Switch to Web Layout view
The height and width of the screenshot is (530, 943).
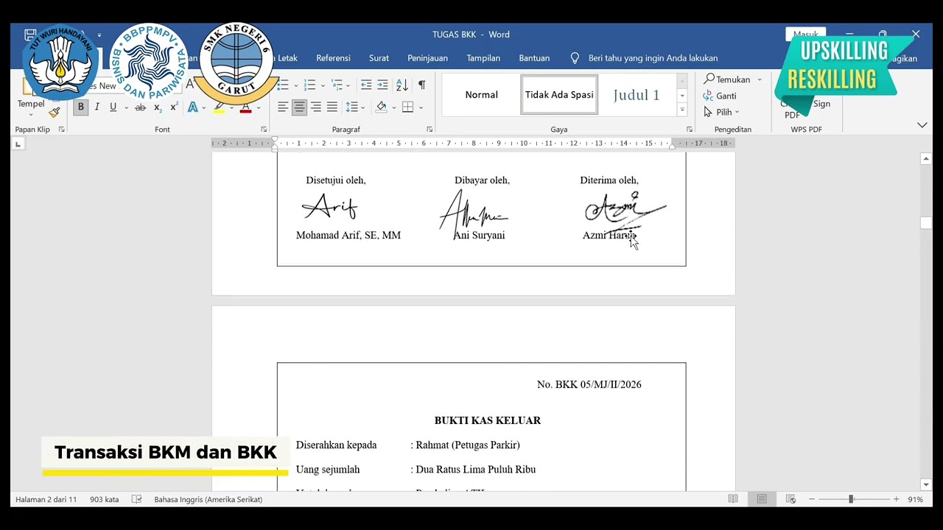pyautogui.click(x=790, y=499)
